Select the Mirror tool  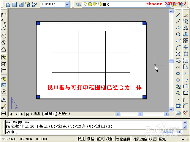tap(186, 28)
